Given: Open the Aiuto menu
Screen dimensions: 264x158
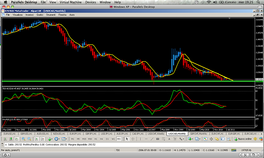Looking at the screenshot, I should (x=72, y=15).
